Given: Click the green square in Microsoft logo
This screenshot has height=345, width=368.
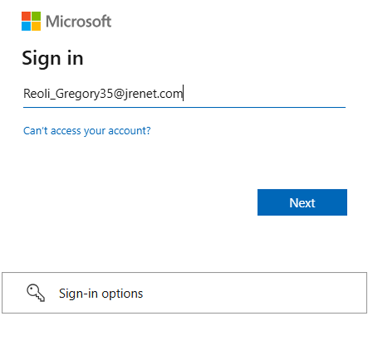Looking at the screenshot, I should tap(36, 16).
